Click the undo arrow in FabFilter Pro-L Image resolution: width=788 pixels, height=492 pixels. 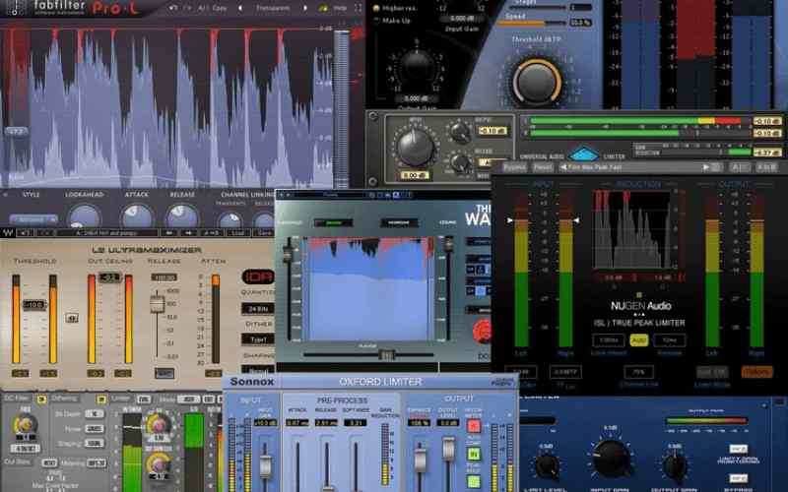173,8
